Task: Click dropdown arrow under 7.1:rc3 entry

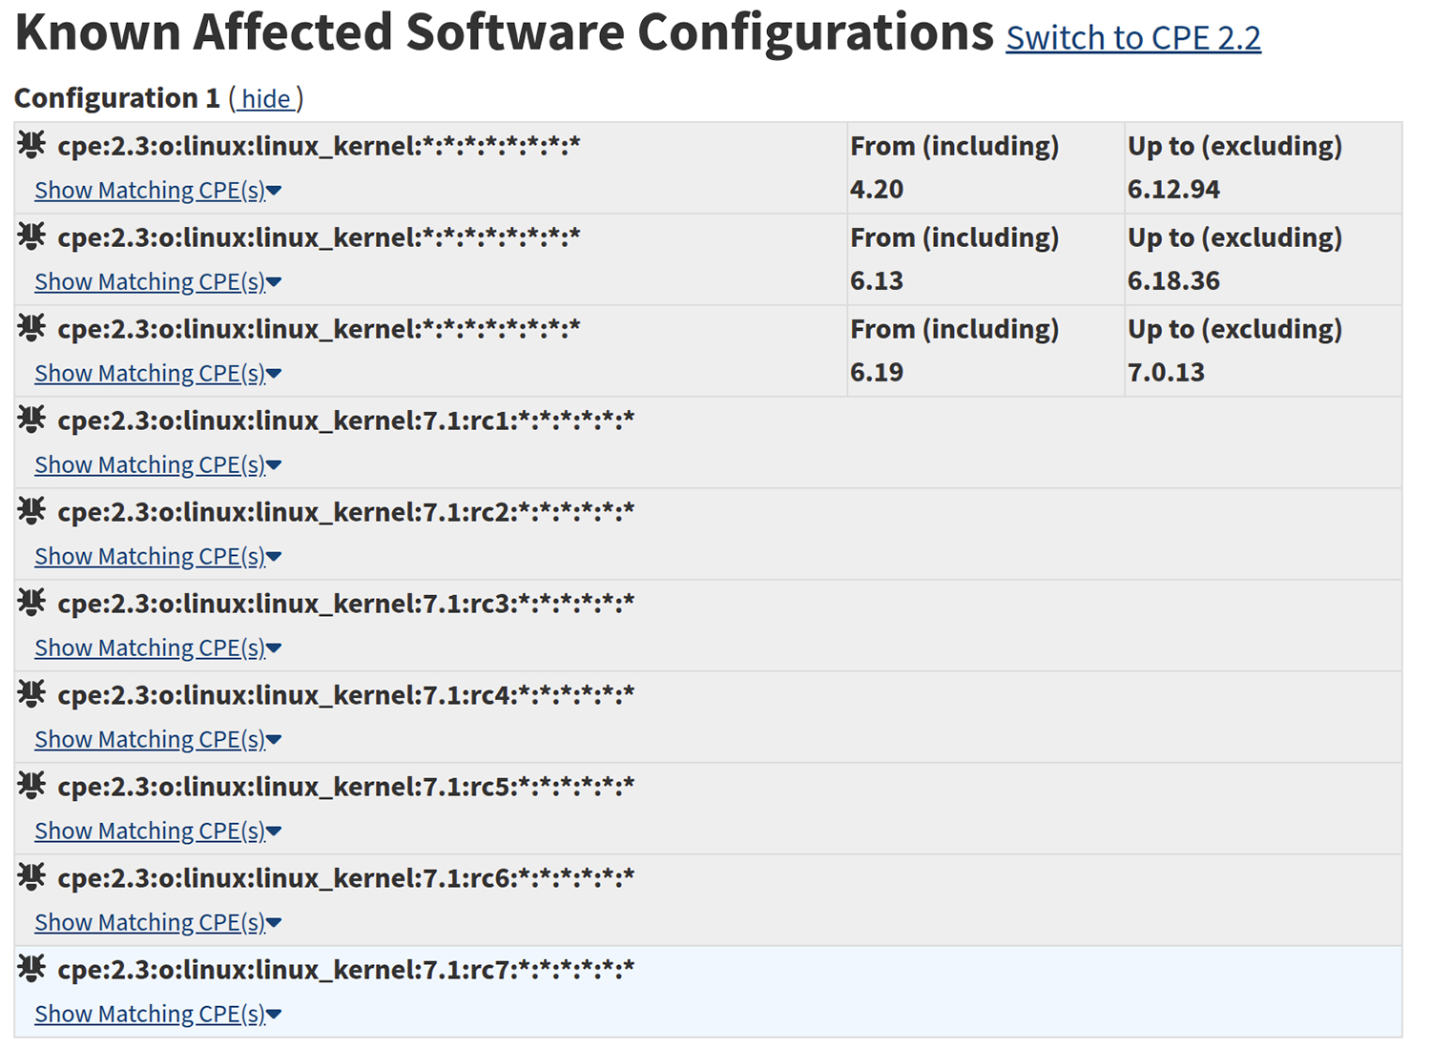Action: click(275, 648)
